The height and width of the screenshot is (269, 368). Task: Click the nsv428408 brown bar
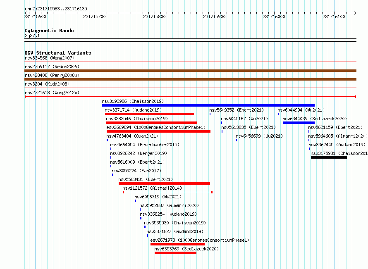190,79
